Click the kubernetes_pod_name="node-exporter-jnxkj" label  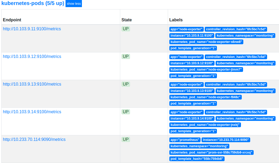coord(205,125)
